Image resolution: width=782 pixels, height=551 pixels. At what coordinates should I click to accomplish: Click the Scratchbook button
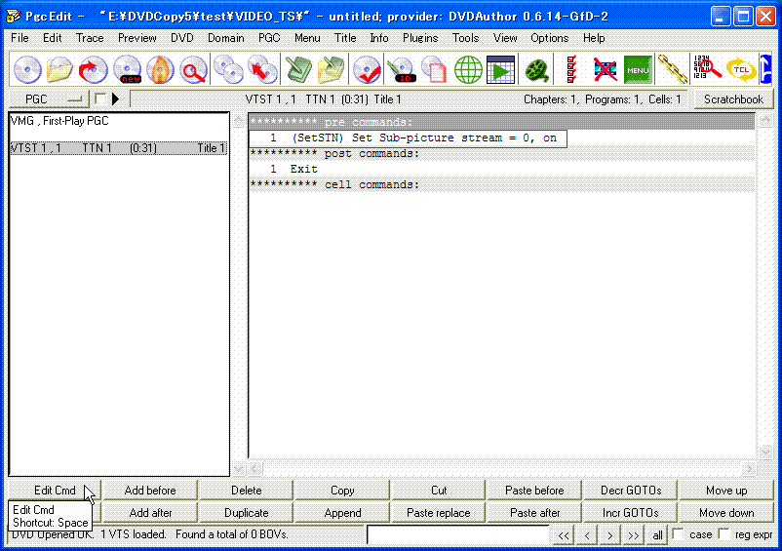(x=733, y=99)
